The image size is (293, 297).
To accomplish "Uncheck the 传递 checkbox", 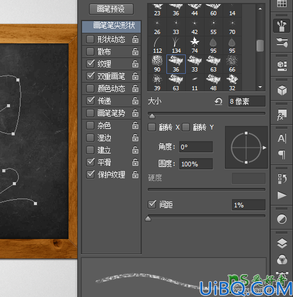I will pos(90,101).
